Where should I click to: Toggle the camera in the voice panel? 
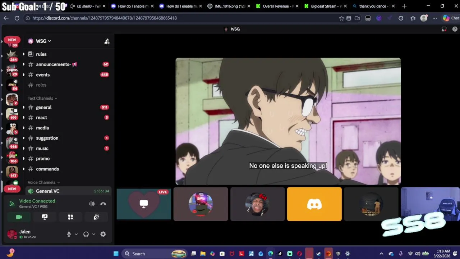click(x=19, y=217)
